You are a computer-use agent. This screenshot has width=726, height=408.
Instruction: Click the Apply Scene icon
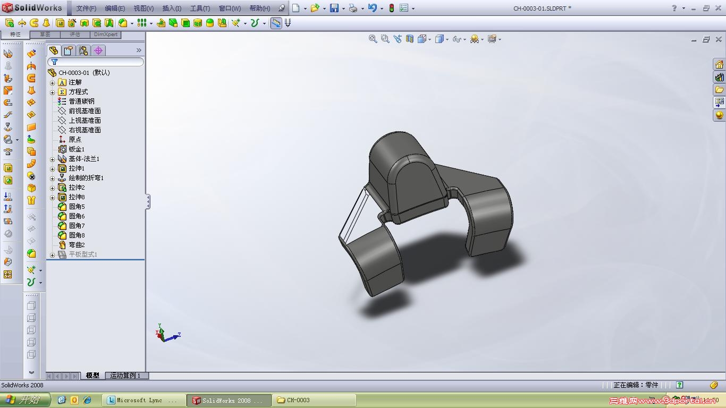tap(474, 39)
